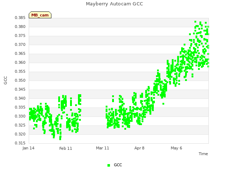This screenshot has height=172, width=230.
Task: Click the chart title Mayberry Autocam GCC
Action: click(x=114, y=4)
